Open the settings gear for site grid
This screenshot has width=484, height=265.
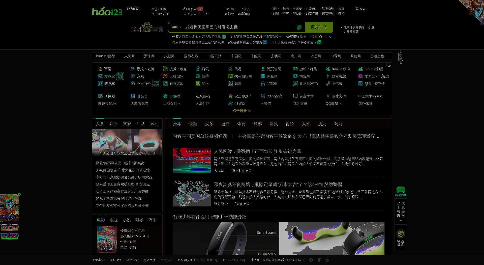pos(389,65)
